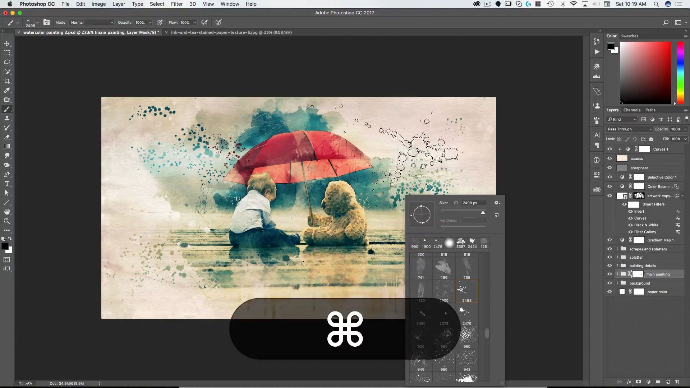Switch to the Swatches panel tab
This screenshot has width=690, height=388.
(630, 36)
